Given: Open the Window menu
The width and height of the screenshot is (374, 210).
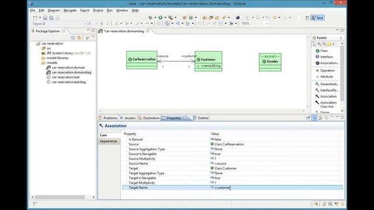Looking at the screenshot, I should [122, 10].
